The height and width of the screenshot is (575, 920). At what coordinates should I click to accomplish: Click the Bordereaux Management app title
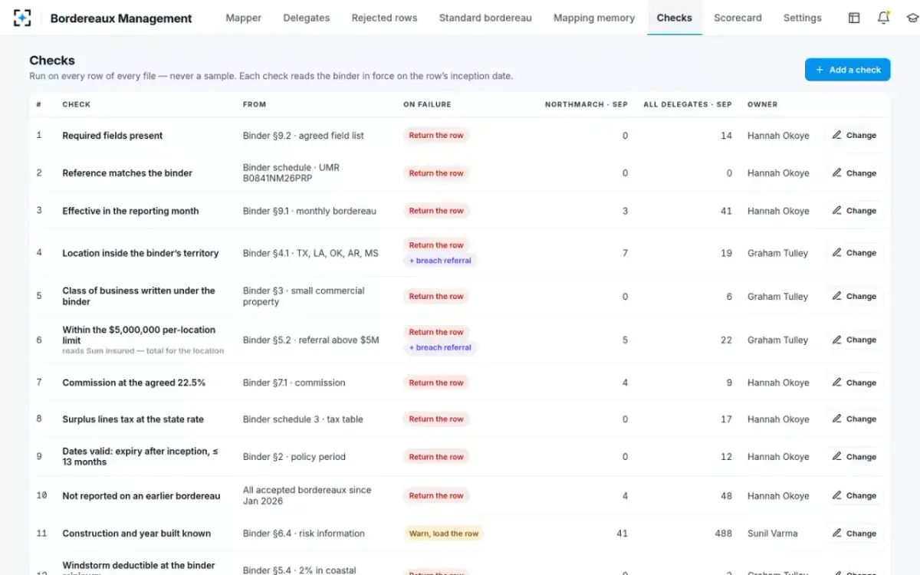pyautogui.click(x=121, y=18)
